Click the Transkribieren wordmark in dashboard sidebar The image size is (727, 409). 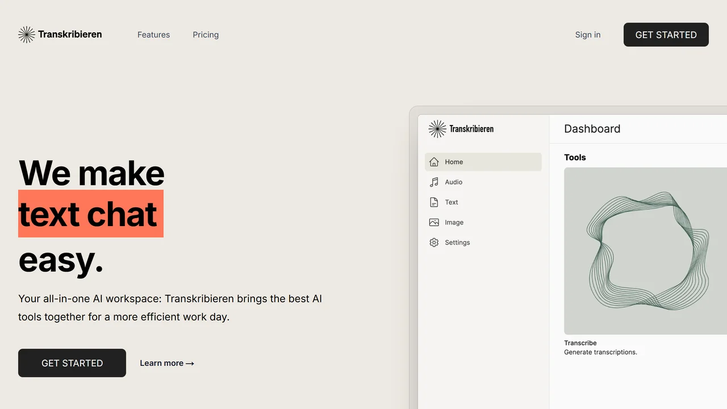coord(471,129)
